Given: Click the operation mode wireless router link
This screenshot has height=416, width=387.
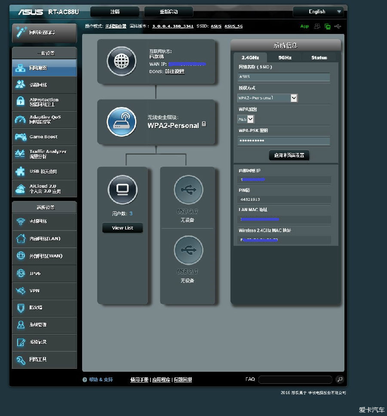Looking at the screenshot, I should [x=116, y=26].
